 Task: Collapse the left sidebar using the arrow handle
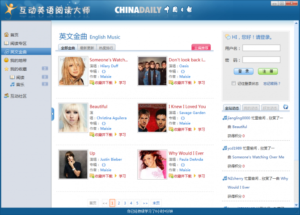tap(53, 114)
